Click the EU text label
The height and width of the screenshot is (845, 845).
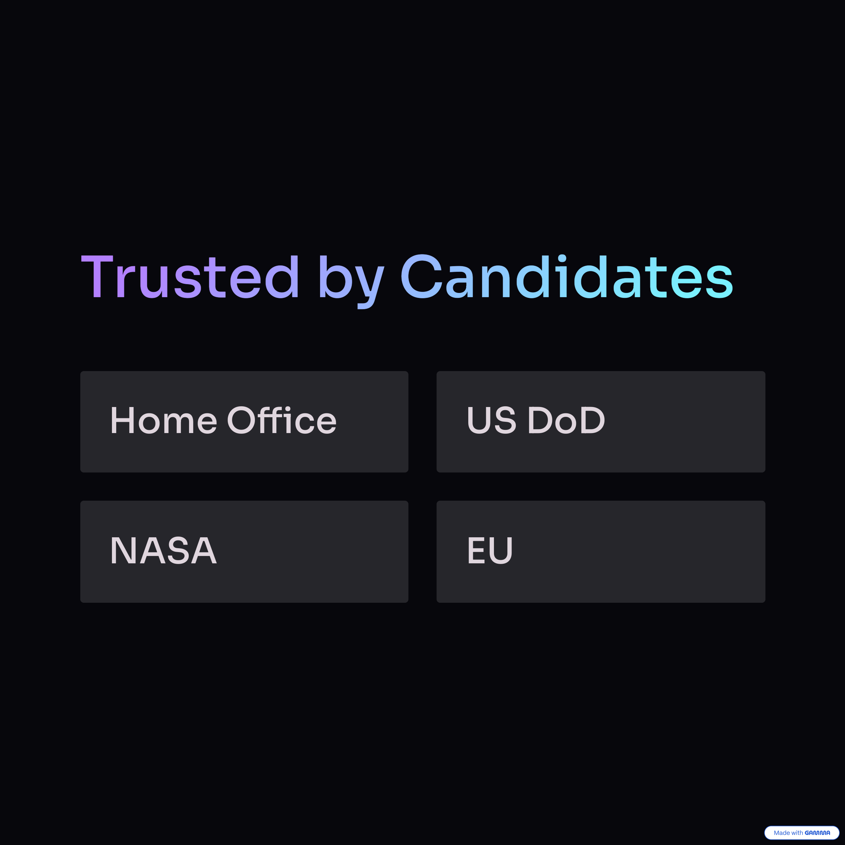pyautogui.click(x=490, y=550)
